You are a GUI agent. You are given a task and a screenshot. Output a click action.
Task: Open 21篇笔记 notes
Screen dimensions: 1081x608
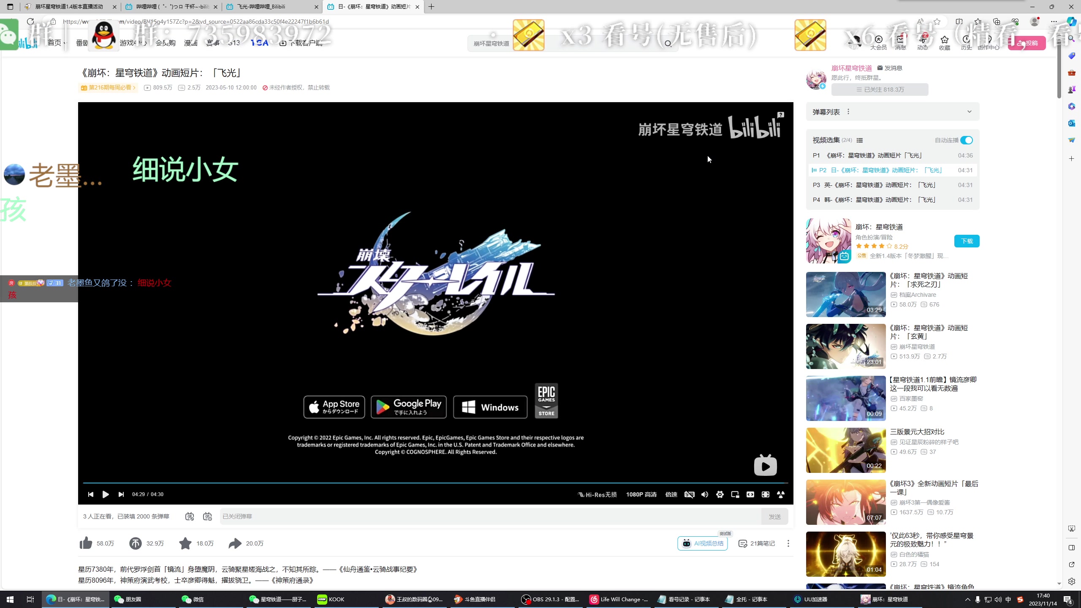[757, 543]
